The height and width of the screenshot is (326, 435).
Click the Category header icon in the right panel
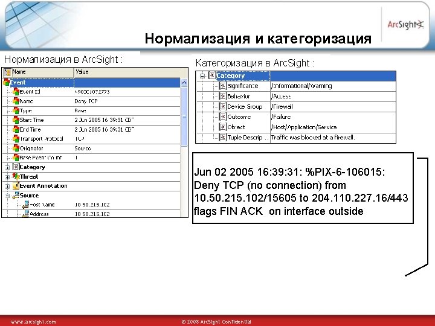click(212, 75)
